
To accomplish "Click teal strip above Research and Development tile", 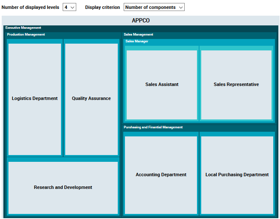I will coord(63,159).
